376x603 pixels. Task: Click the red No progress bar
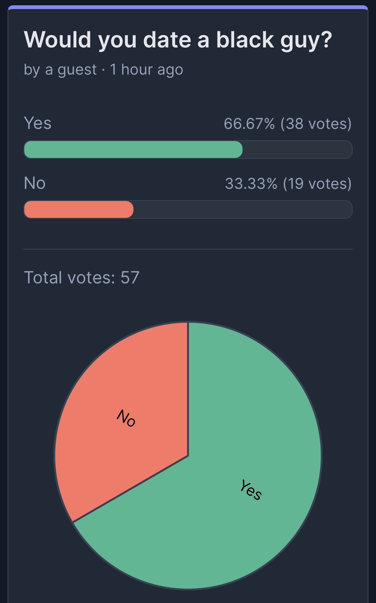pyautogui.click(x=79, y=209)
